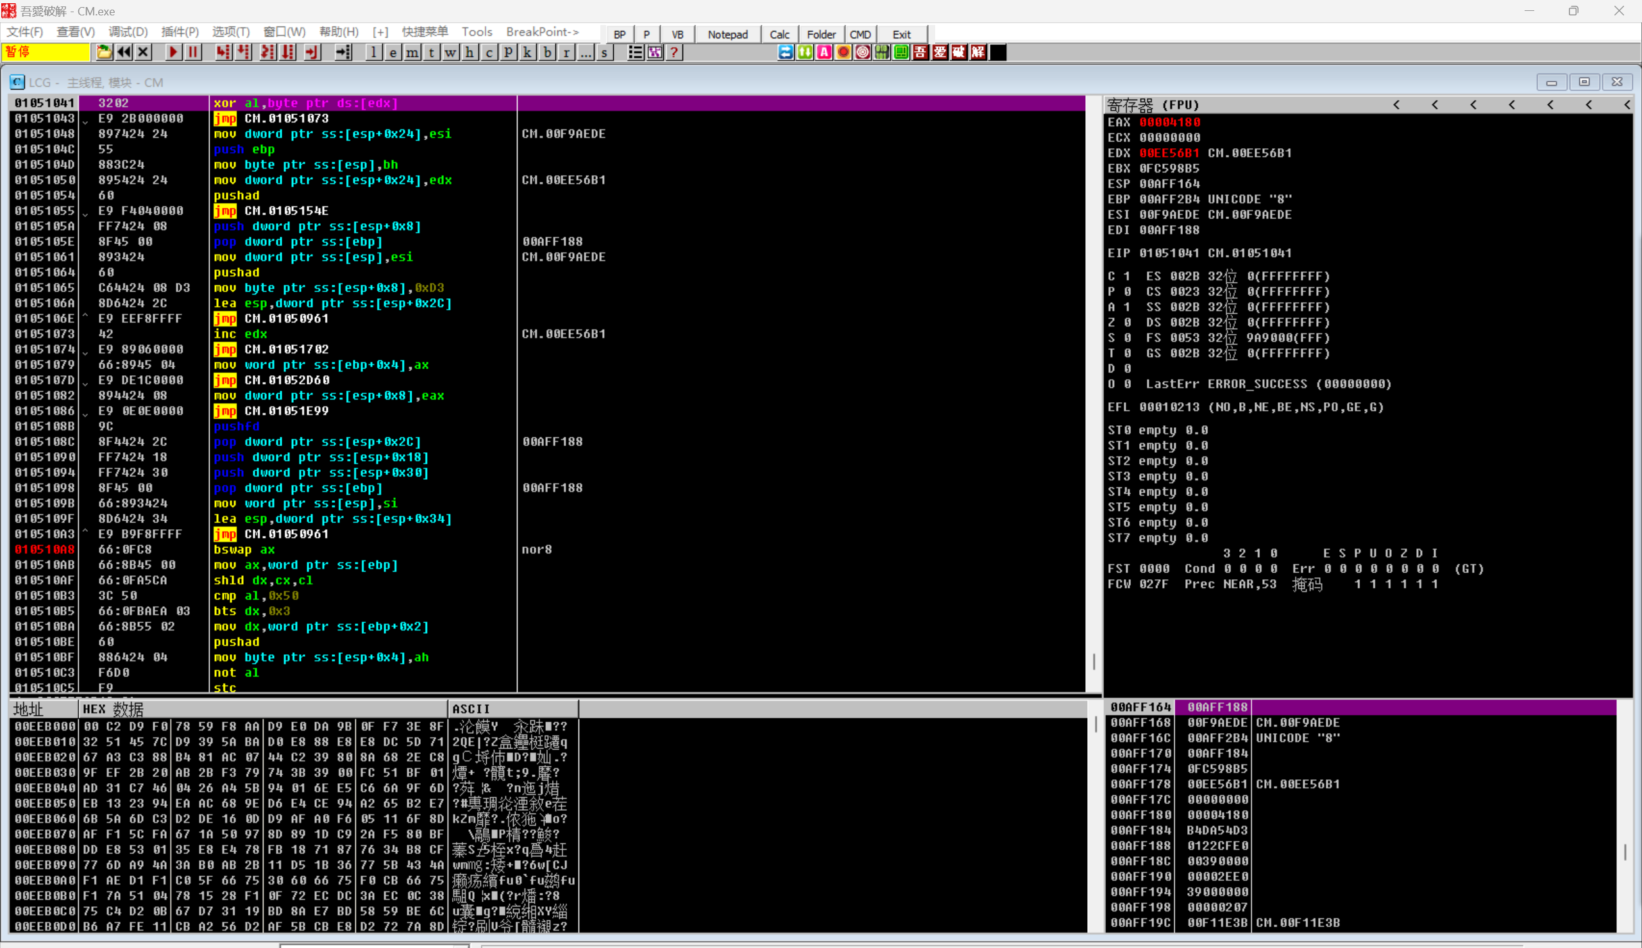1642x948 pixels.
Task: Show CPU window via 'c' button
Action: click(489, 52)
